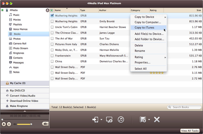Viewport: 203px width, 134px height.
Task: Click the yellow volume slider in player
Action: click(25, 124)
